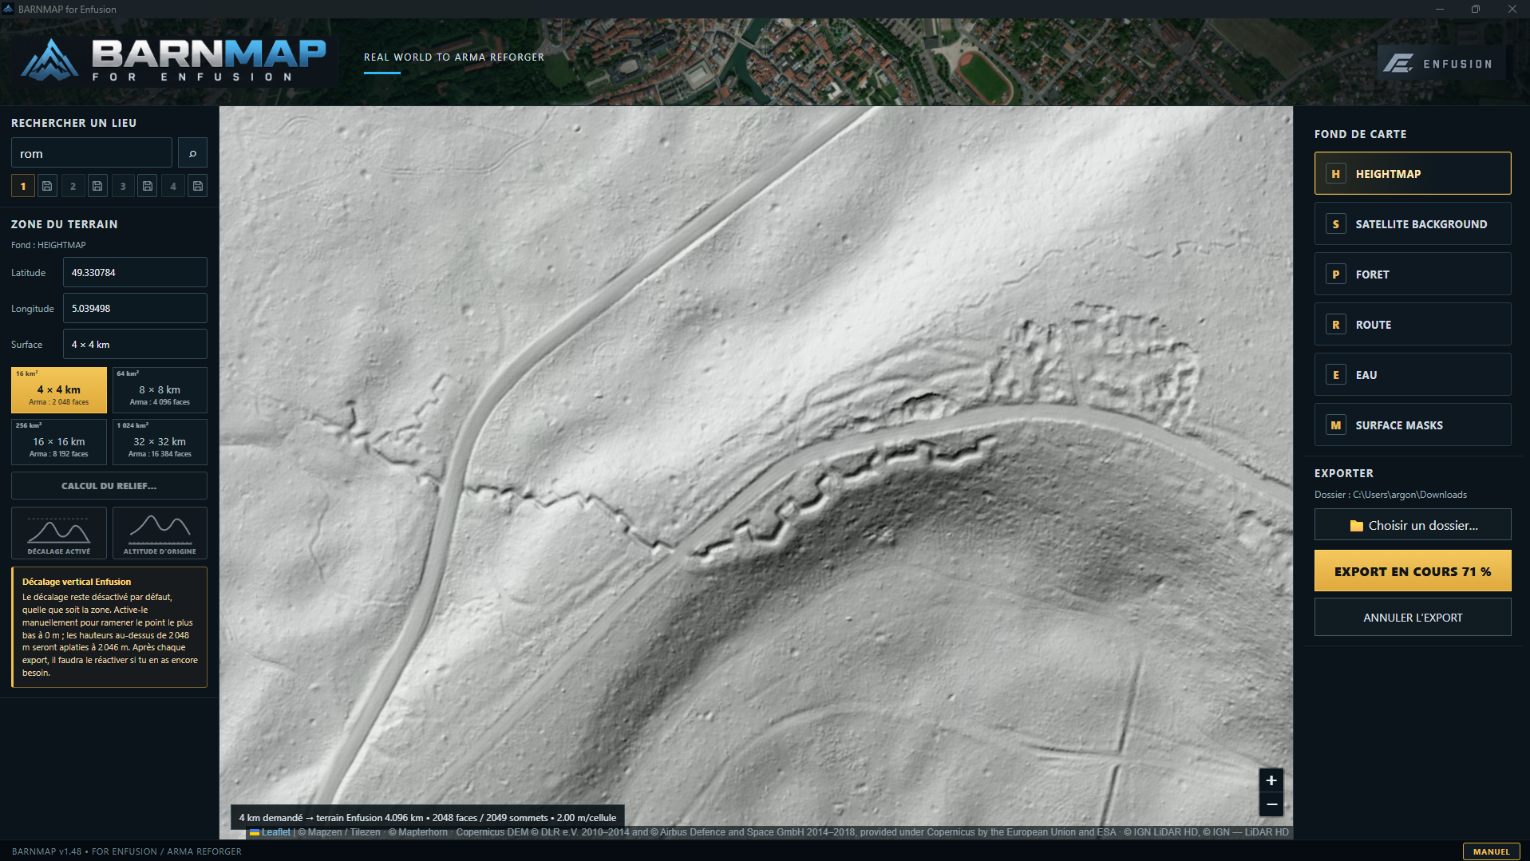
Task: Click the Latitude input field
Action: point(135,272)
